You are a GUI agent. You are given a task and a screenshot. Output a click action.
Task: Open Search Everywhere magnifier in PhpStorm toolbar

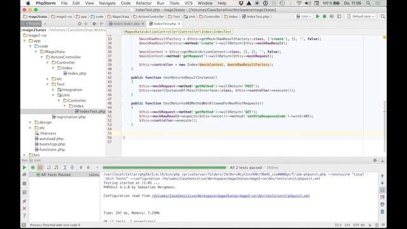(x=383, y=17)
